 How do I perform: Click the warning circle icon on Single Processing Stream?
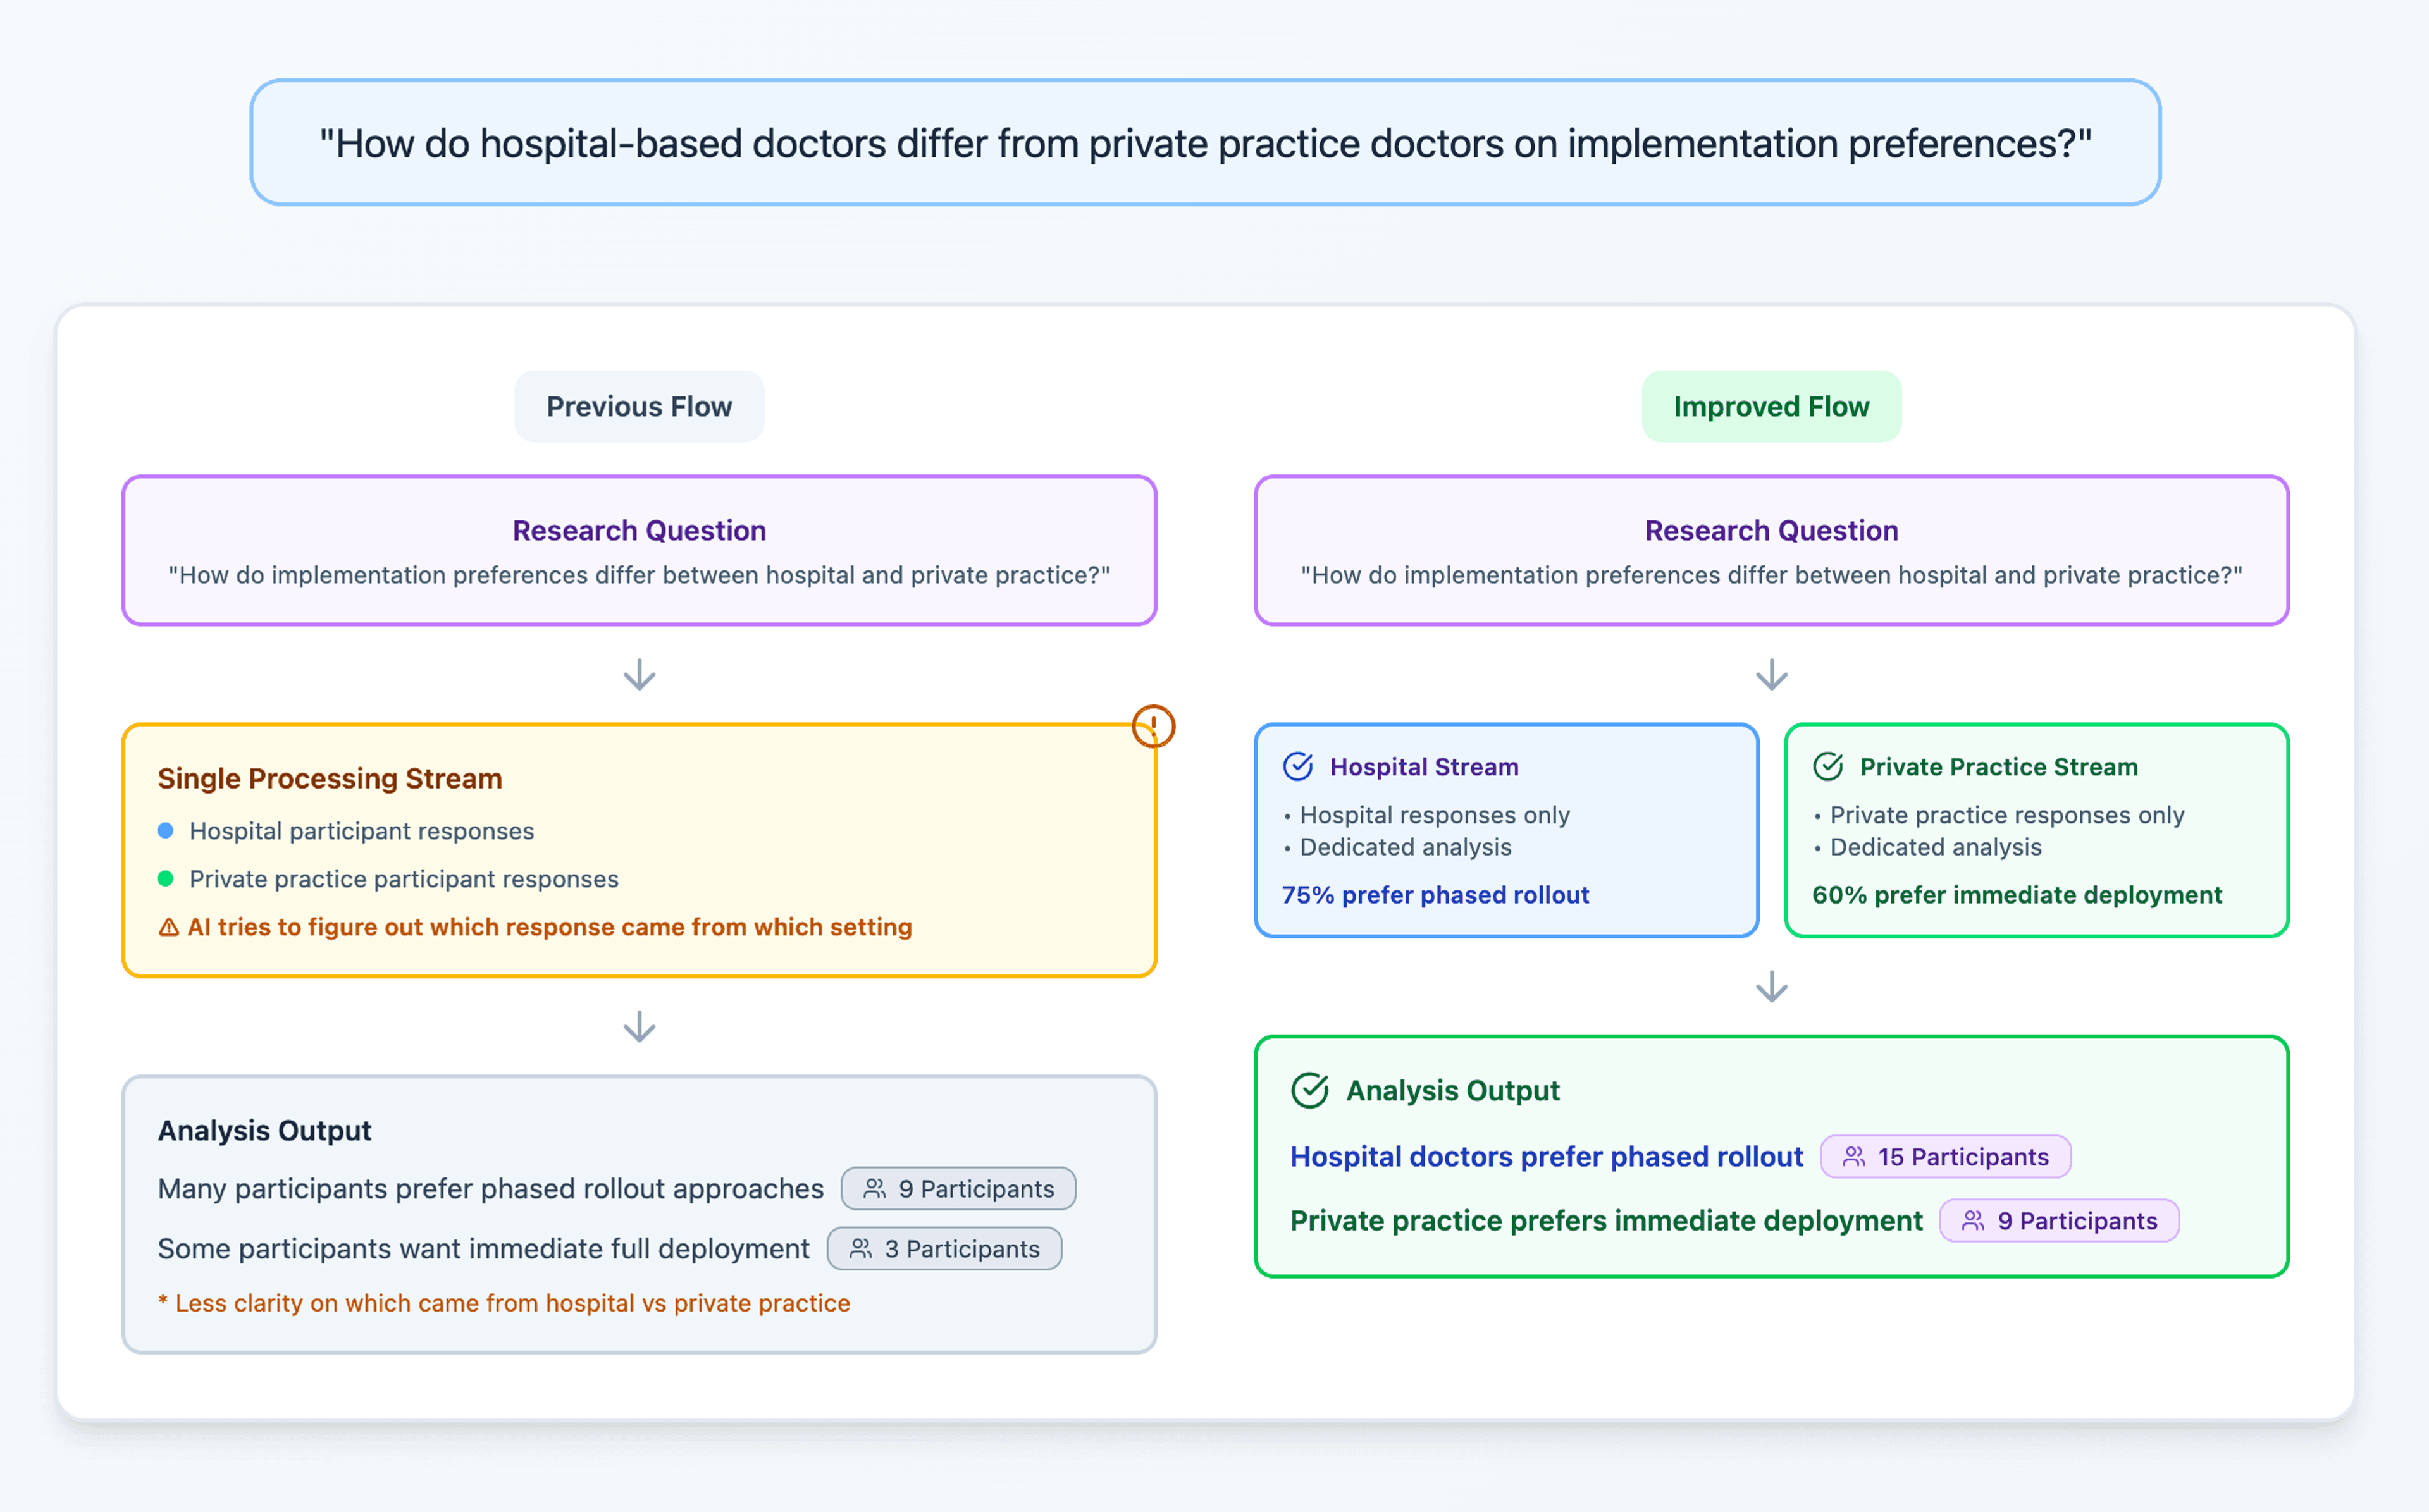tap(1153, 726)
